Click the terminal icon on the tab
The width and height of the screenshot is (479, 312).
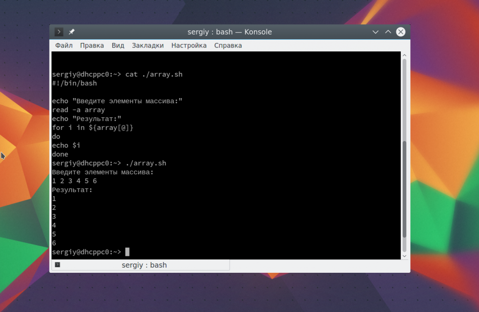[x=58, y=265]
